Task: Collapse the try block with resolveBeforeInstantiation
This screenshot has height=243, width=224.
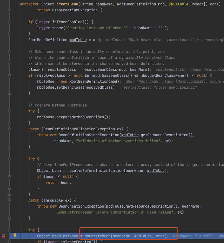Action: click(10, 159)
